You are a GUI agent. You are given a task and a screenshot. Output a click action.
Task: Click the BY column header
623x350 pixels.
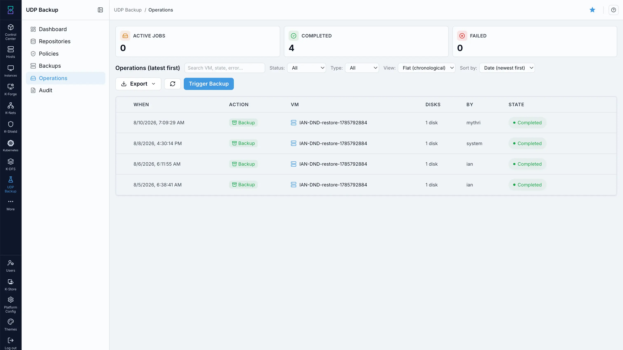(x=470, y=105)
